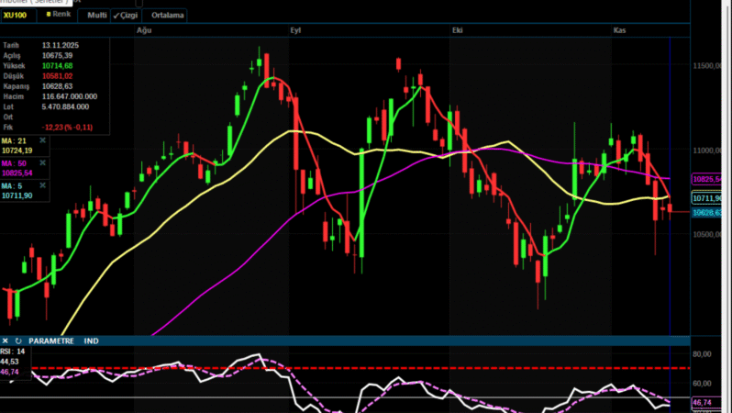Click the refresh icon in RSI panel header
Image resolution: width=732 pixels, height=413 pixels.
pyautogui.click(x=18, y=340)
